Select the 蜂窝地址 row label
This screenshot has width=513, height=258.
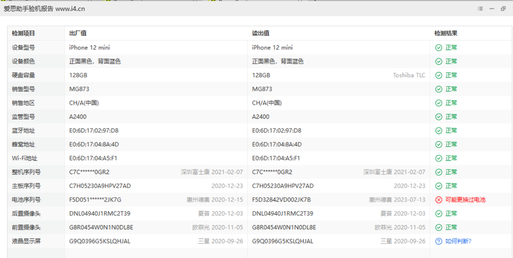(23, 144)
